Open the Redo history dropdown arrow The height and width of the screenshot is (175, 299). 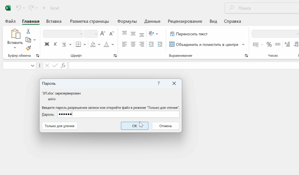36,8
